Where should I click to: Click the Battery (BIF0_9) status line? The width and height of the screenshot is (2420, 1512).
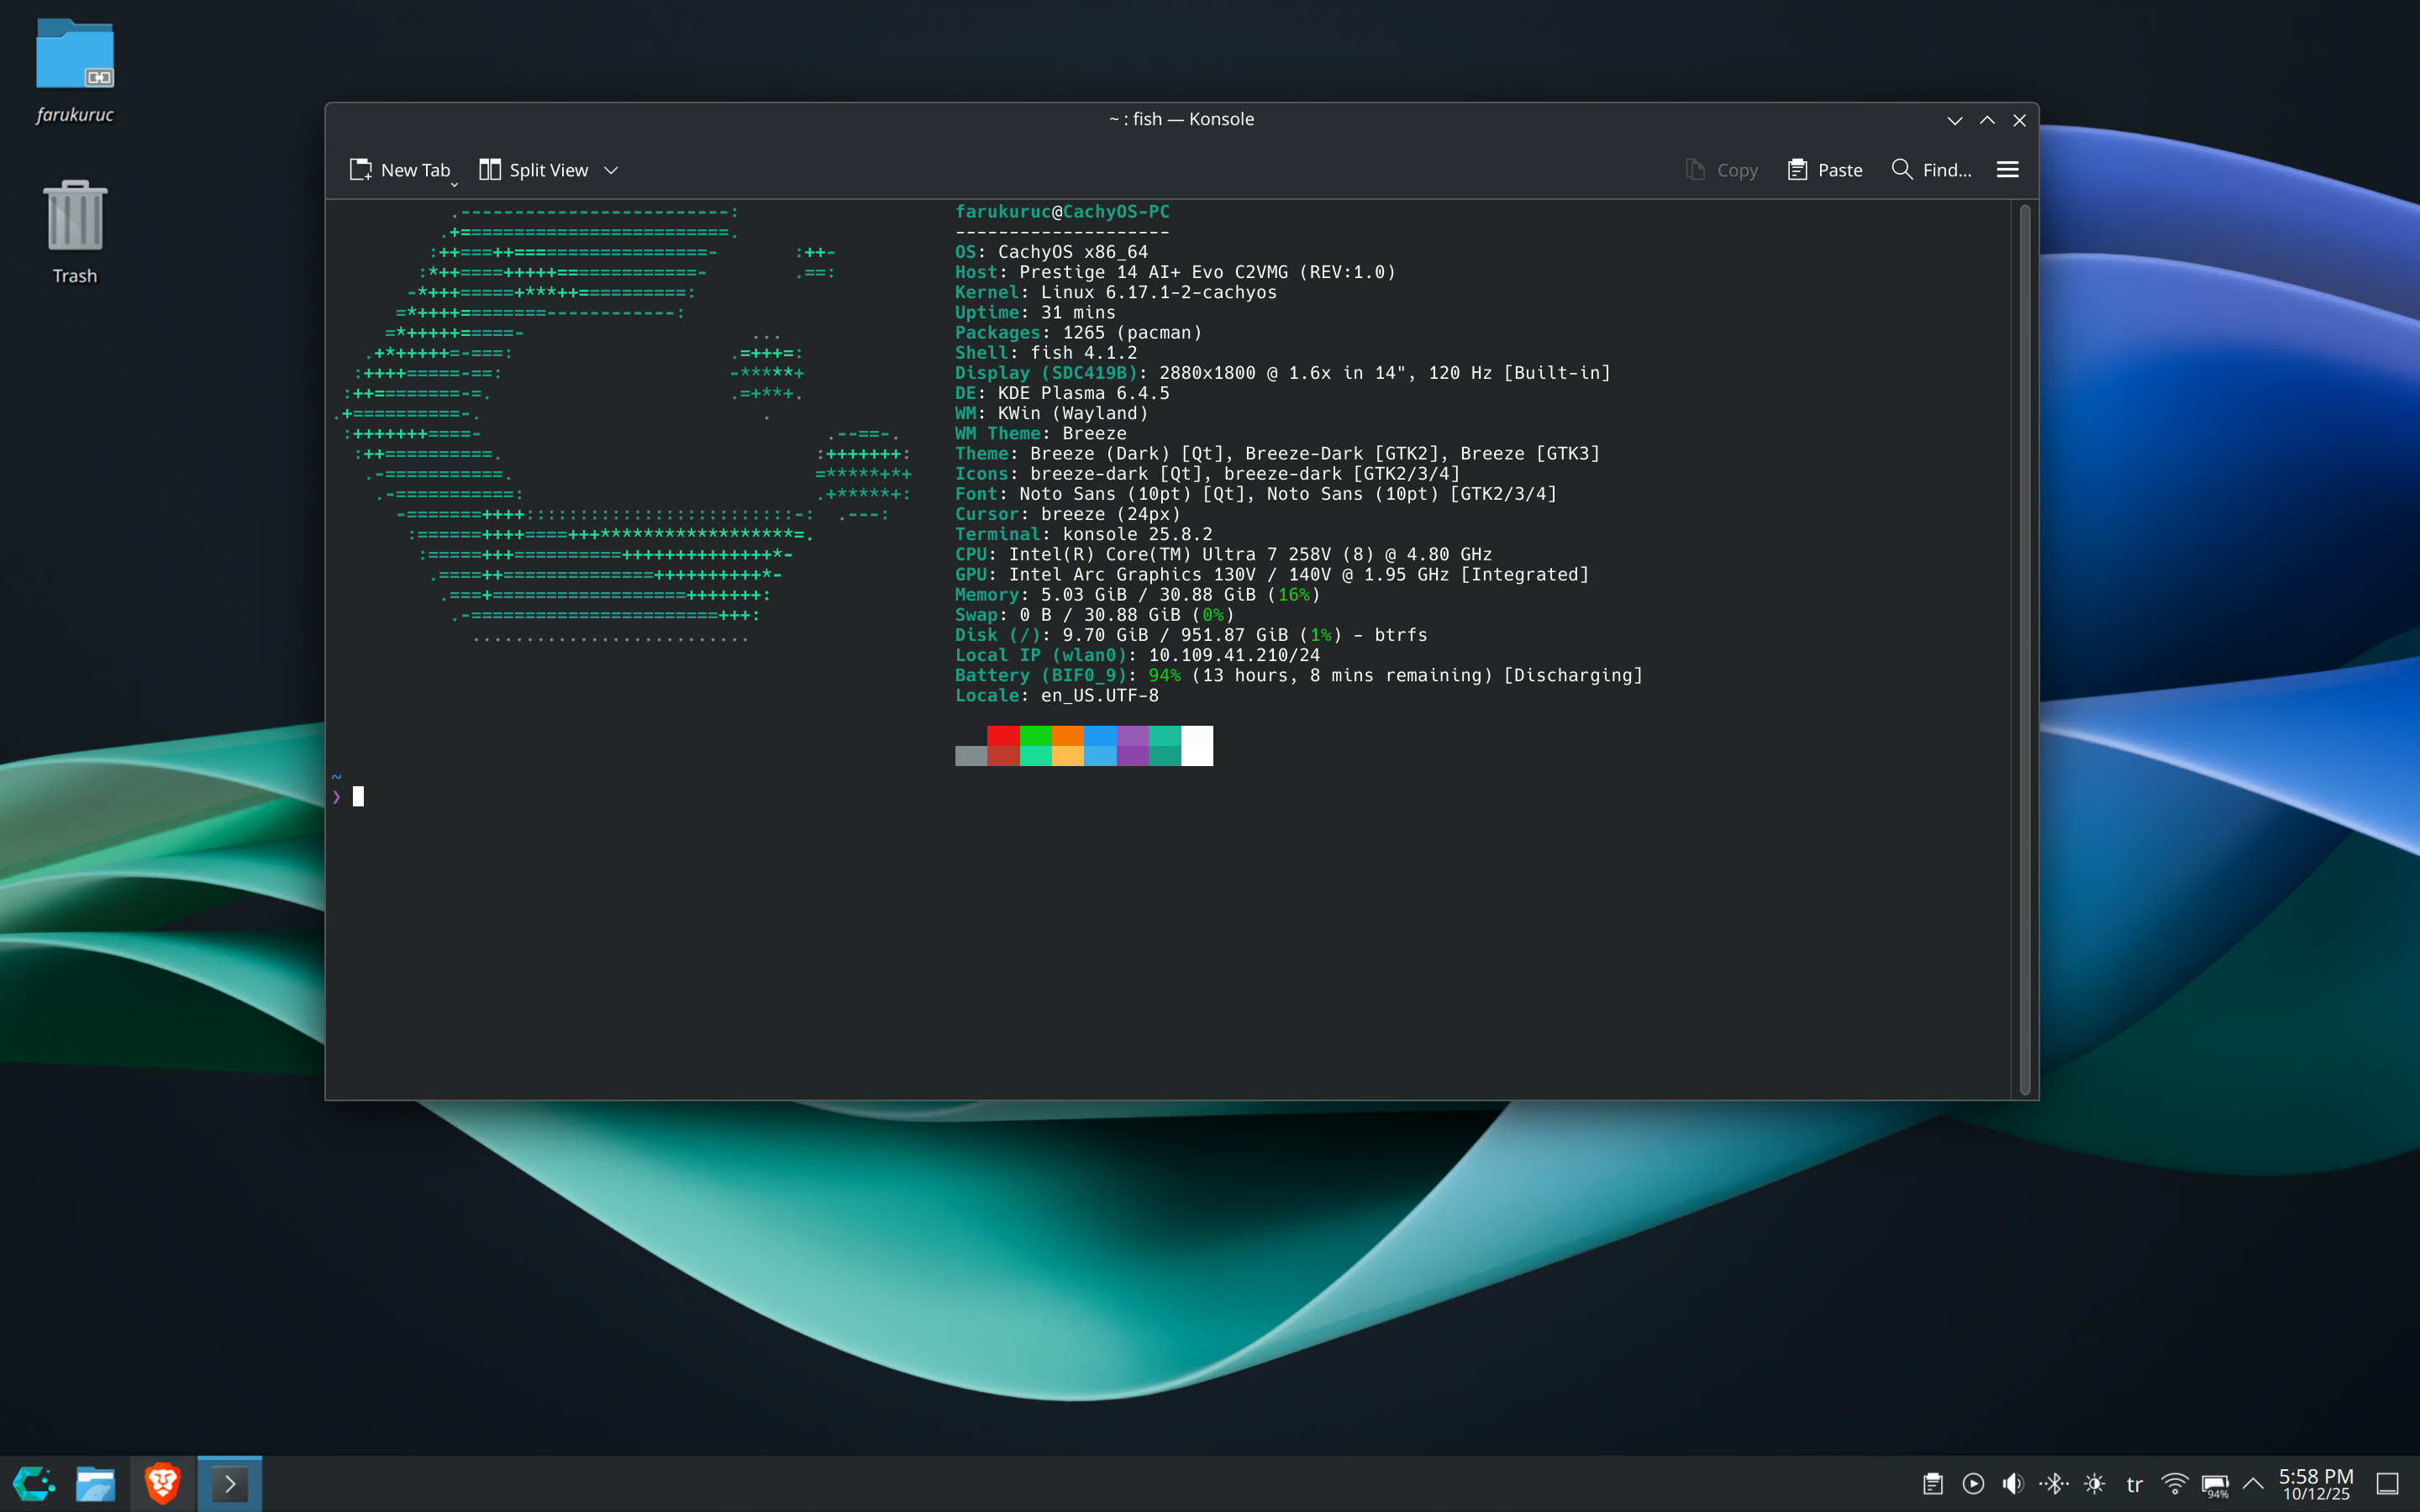(x=1299, y=675)
